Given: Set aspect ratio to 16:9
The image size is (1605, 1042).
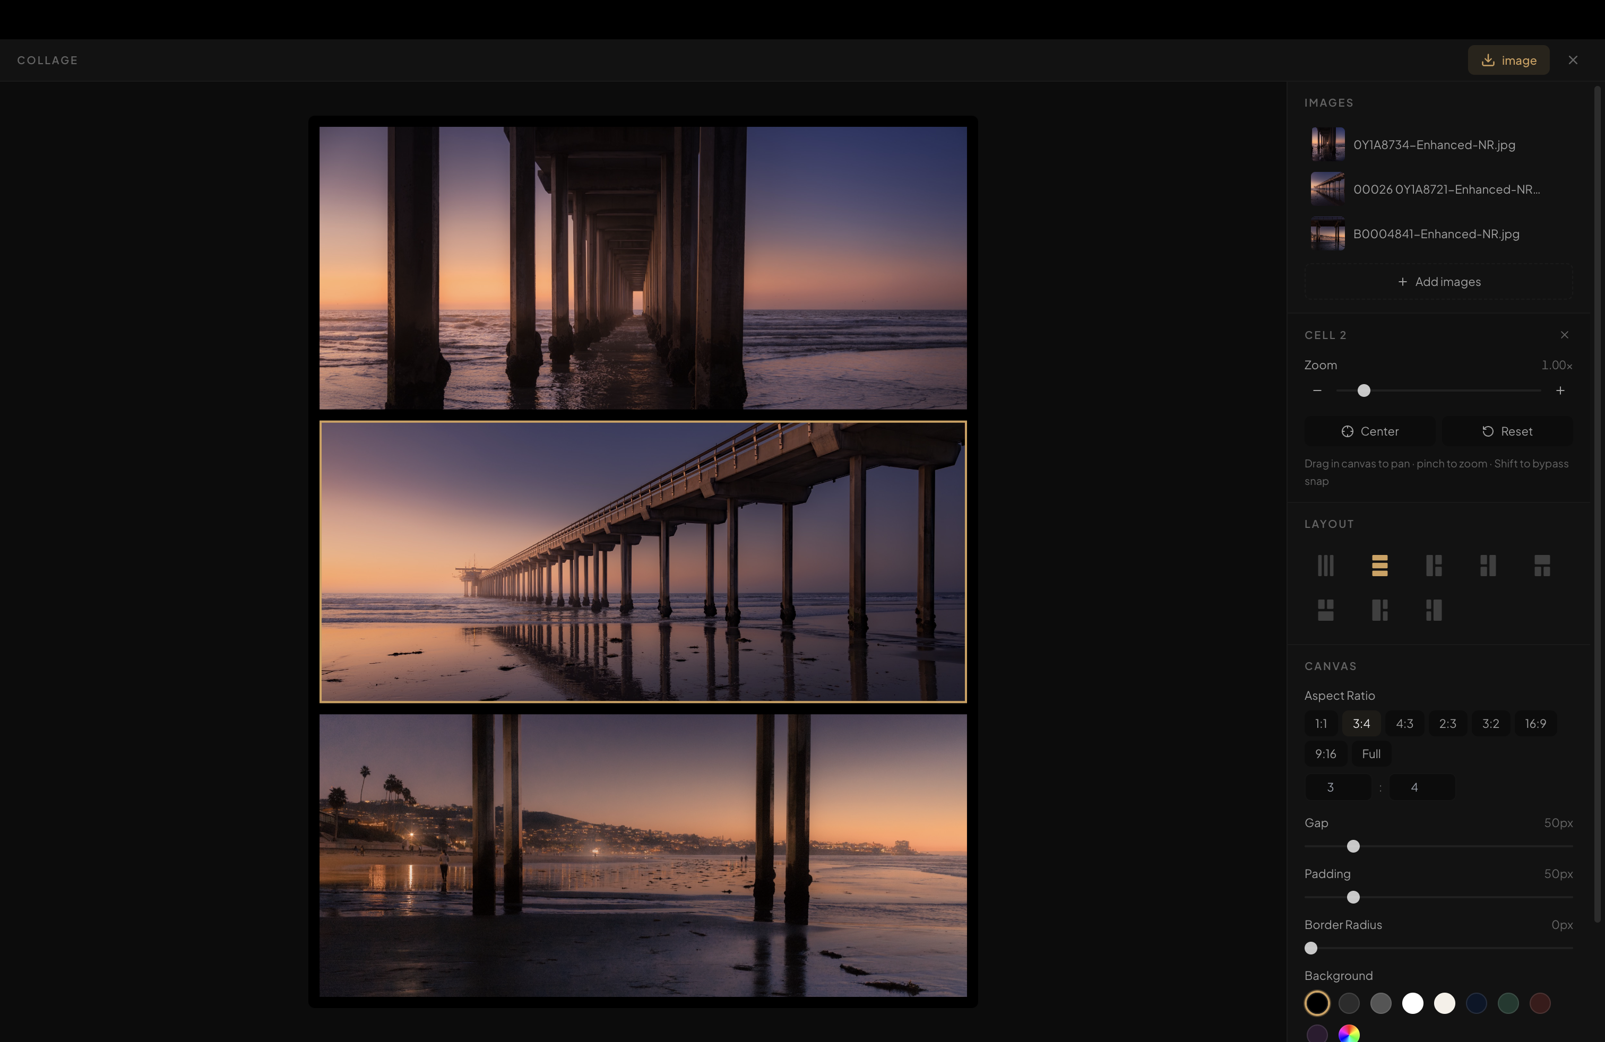Looking at the screenshot, I should click(1535, 723).
